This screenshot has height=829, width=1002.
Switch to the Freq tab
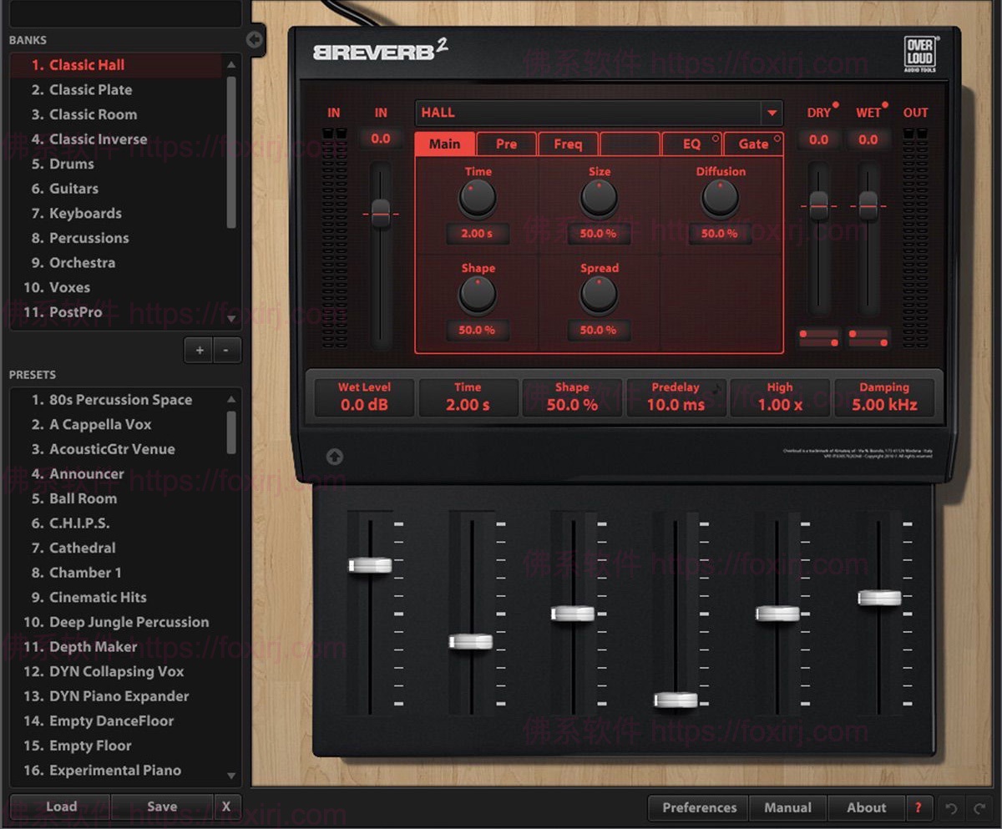tap(567, 144)
